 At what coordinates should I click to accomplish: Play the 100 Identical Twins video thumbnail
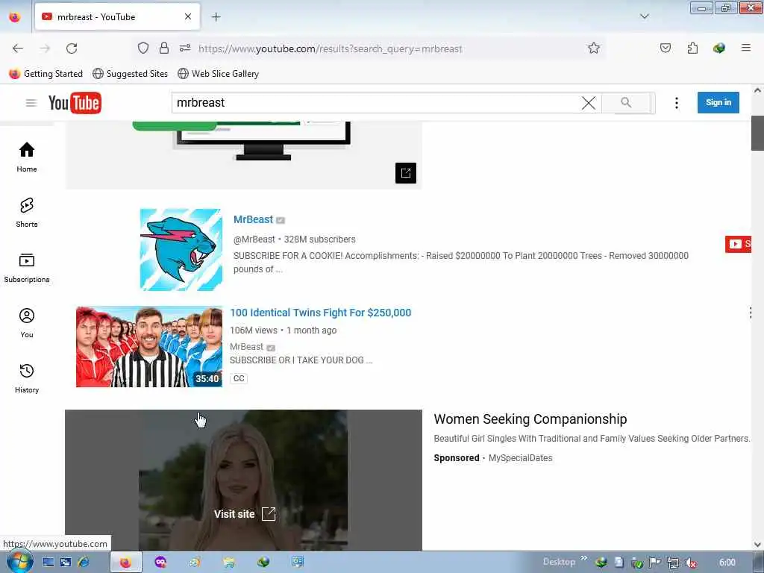[149, 346]
